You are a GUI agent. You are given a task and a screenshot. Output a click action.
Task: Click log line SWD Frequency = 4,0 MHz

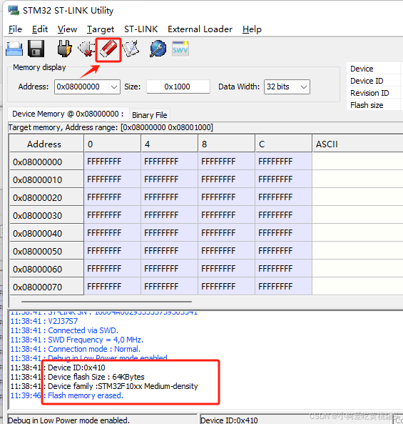click(x=77, y=340)
